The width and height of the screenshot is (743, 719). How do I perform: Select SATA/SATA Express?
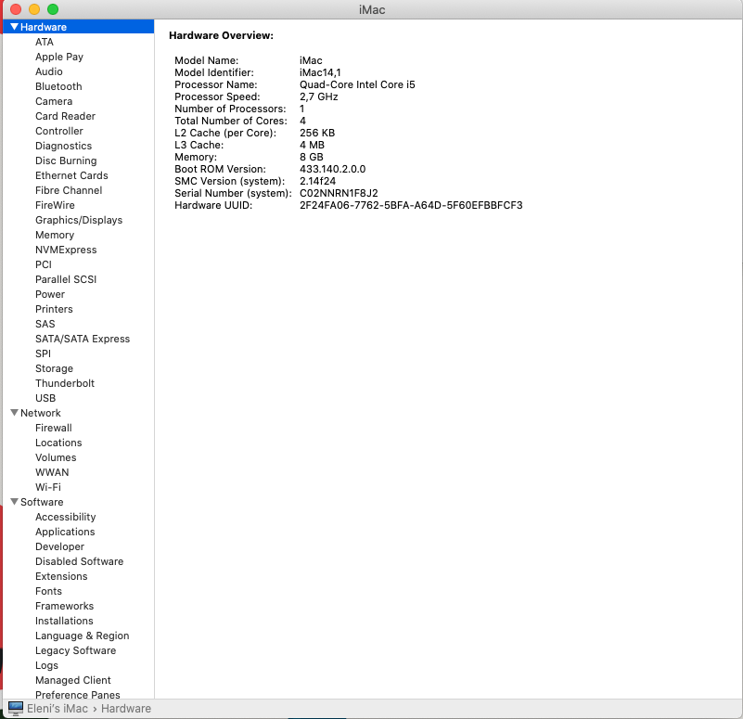click(x=83, y=339)
